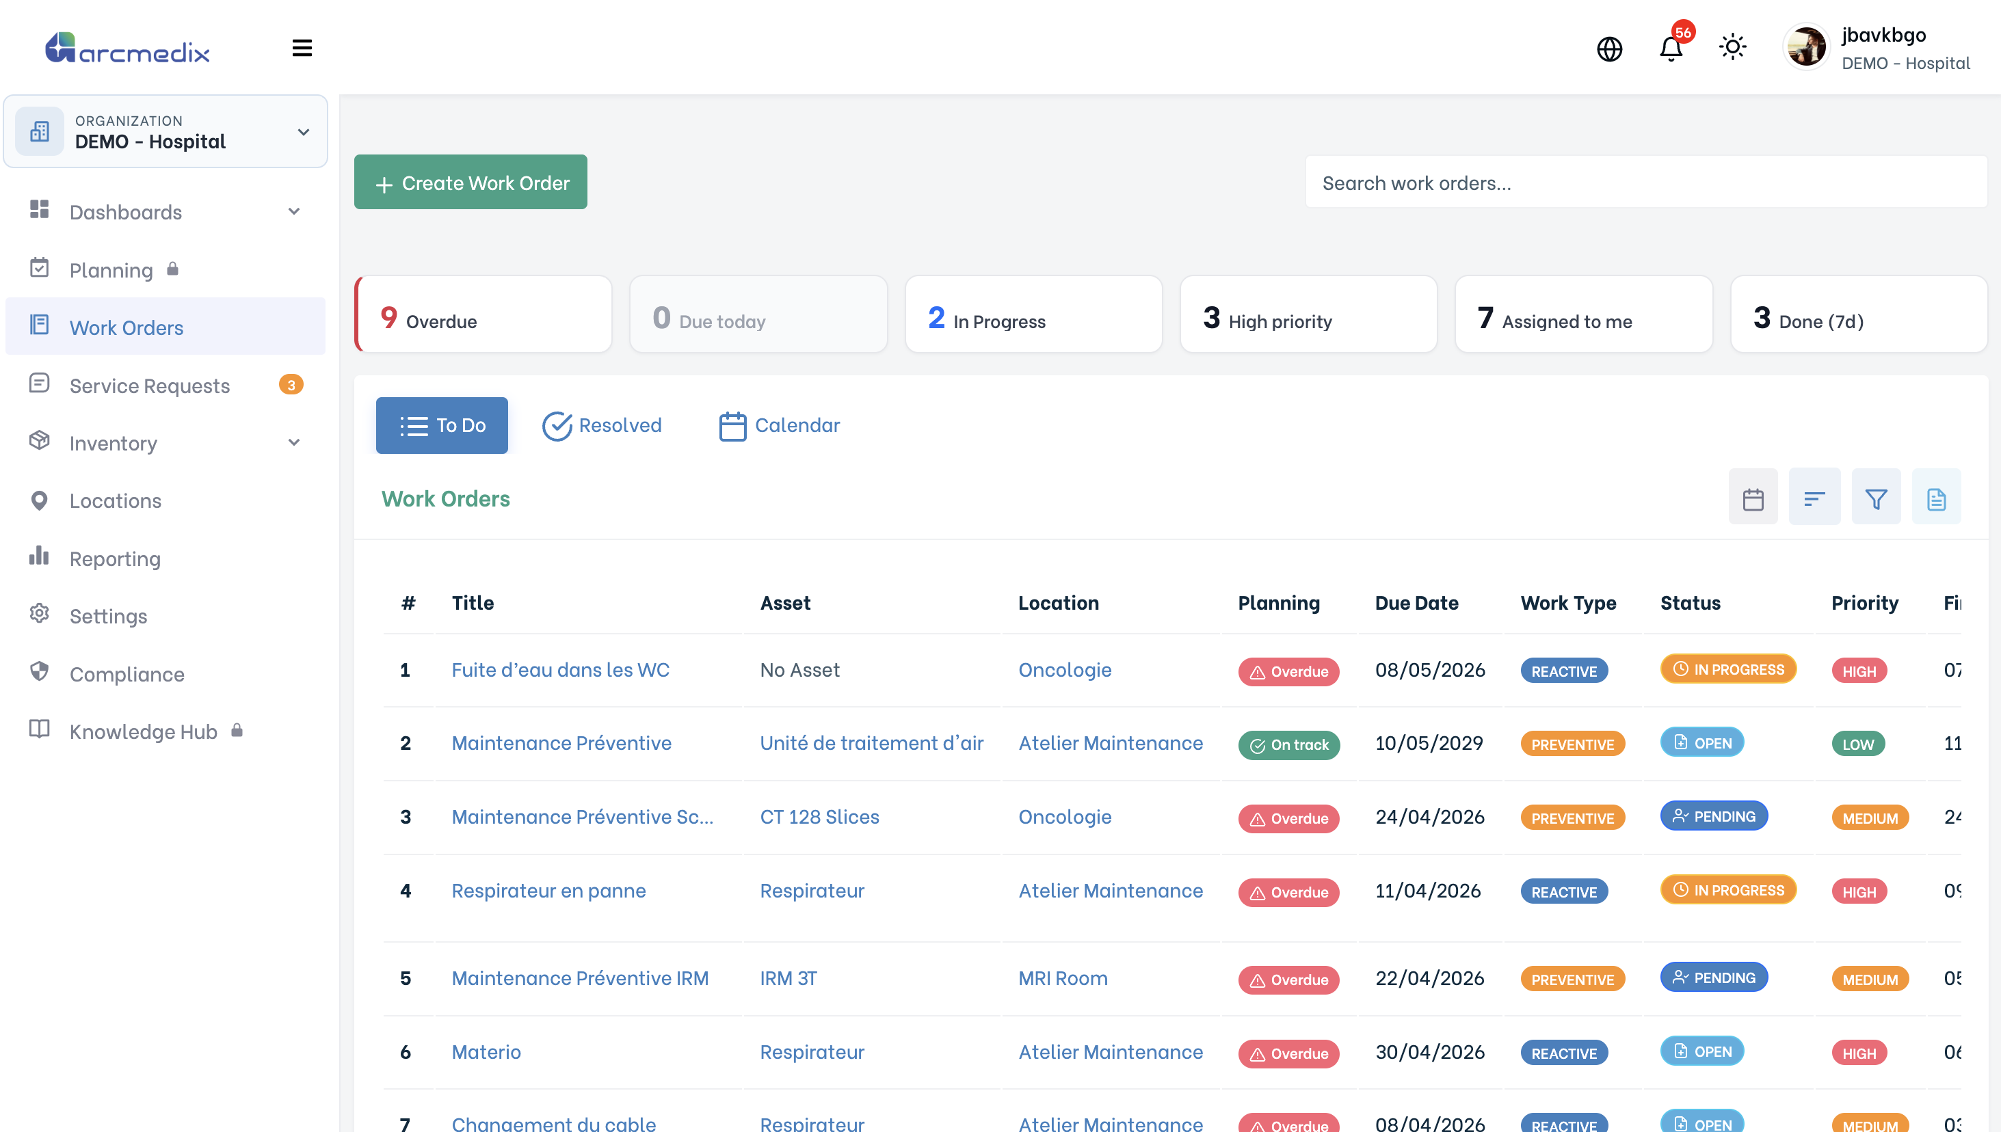Filter by the 9 Overdue card

click(x=483, y=315)
